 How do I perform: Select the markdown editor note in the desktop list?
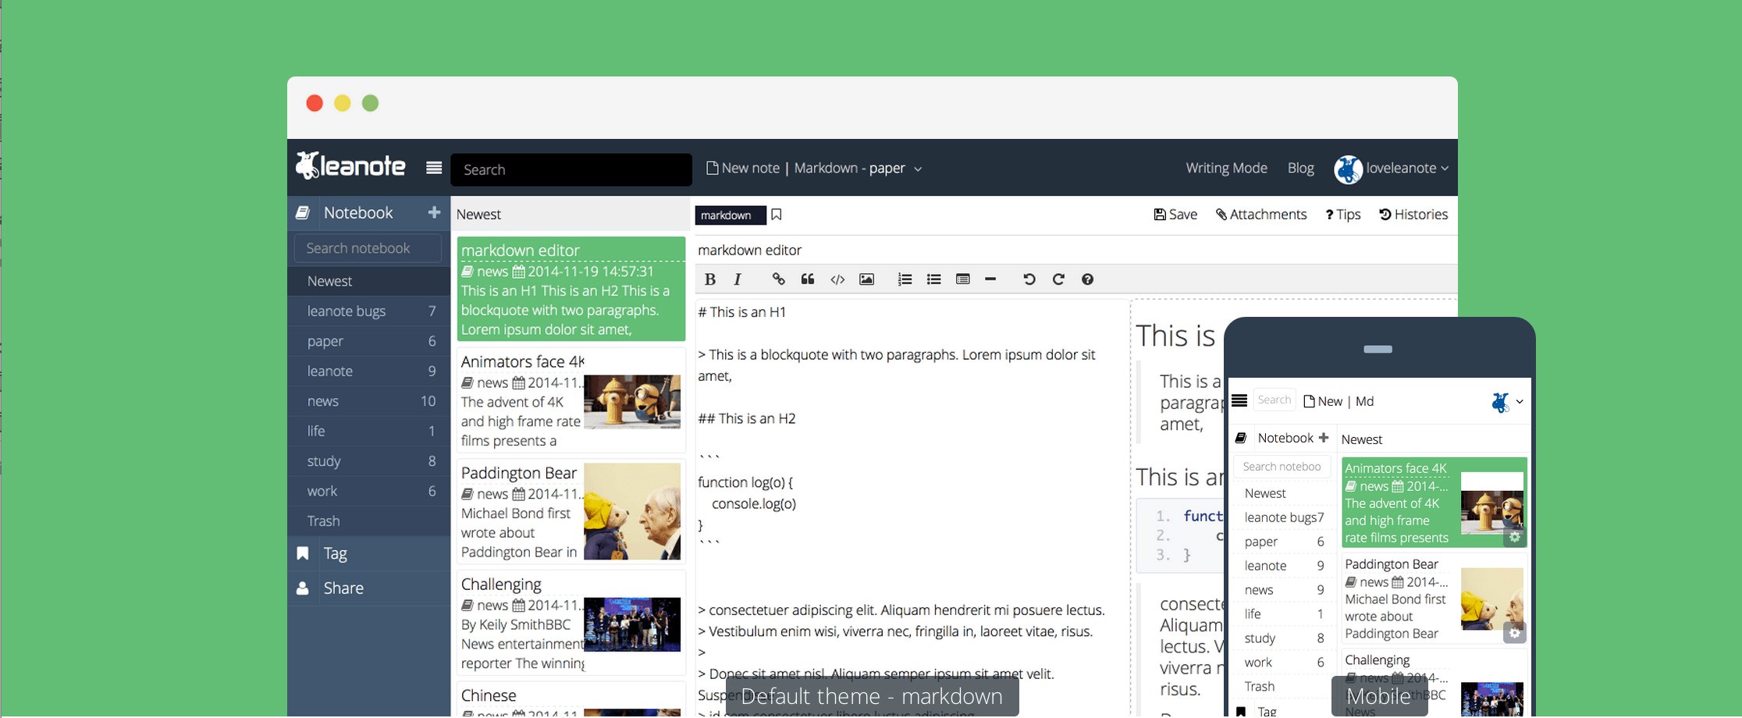point(571,289)
